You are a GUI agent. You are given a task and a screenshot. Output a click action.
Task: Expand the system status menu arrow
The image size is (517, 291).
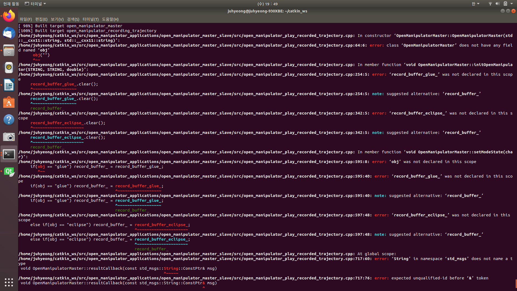click(512, 4)
